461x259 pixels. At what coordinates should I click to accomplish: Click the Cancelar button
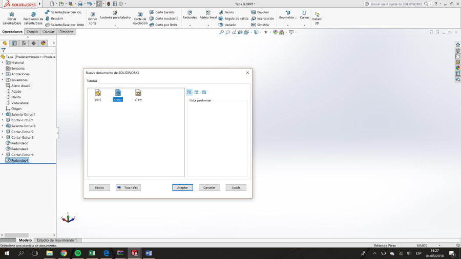[x=209, y=188]
